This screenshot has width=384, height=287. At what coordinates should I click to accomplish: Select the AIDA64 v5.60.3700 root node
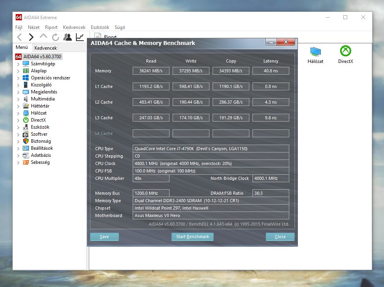pyautogui.click(x=38, y=57)
